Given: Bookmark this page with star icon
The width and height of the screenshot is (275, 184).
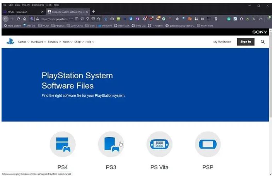Looking at the screenshot, I should [99, 19].
